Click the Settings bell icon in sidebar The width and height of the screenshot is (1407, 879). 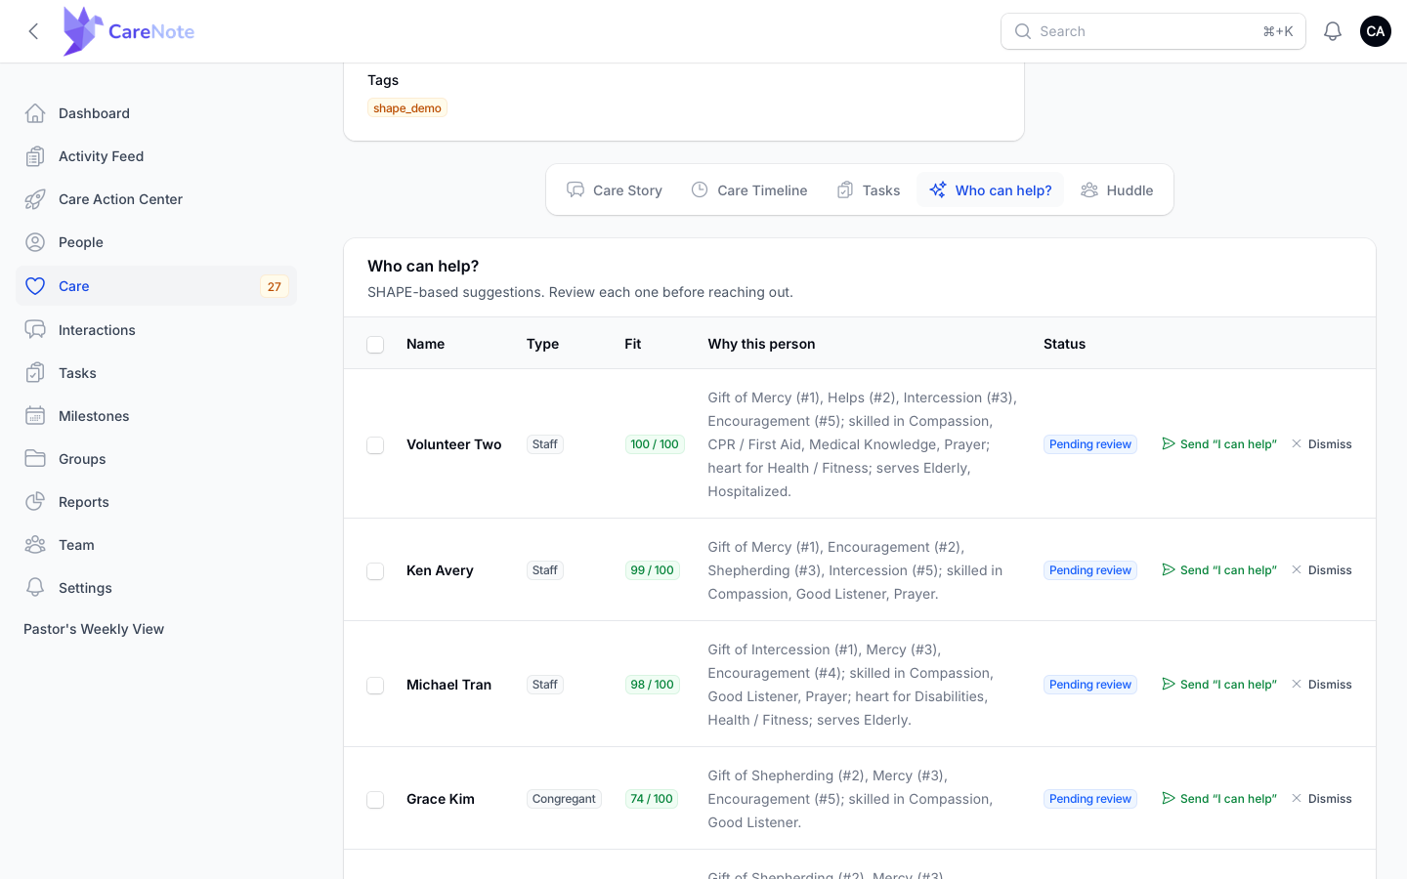(x=35, y=588)
